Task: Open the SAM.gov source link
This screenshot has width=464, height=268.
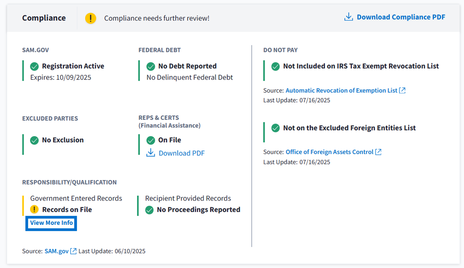Action: 57,251
